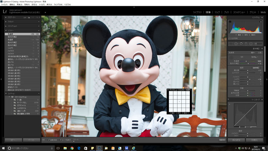This screenshot has height=151, width=268.
Task: Toggle histogram shadow clipping indicator
Action: pyautogui.click(x=230, y=22)
